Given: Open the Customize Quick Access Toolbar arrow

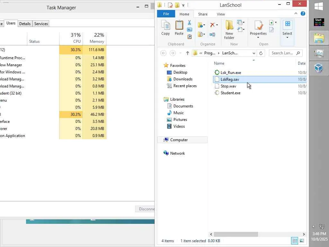Looking at the screenshot, I should 183,5.
